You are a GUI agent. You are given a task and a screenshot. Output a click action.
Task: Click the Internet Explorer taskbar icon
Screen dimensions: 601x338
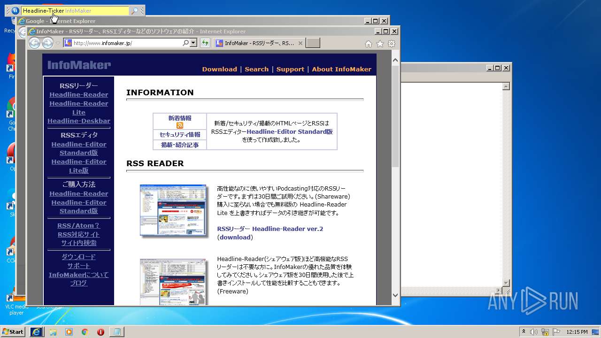tap(36, 332)
